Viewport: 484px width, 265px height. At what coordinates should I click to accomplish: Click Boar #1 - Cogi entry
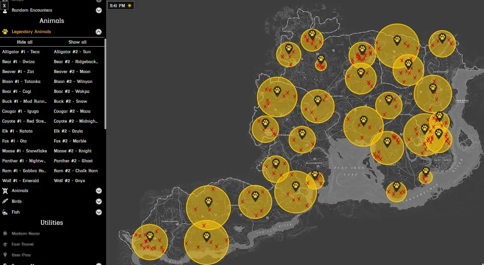[17, 91]
